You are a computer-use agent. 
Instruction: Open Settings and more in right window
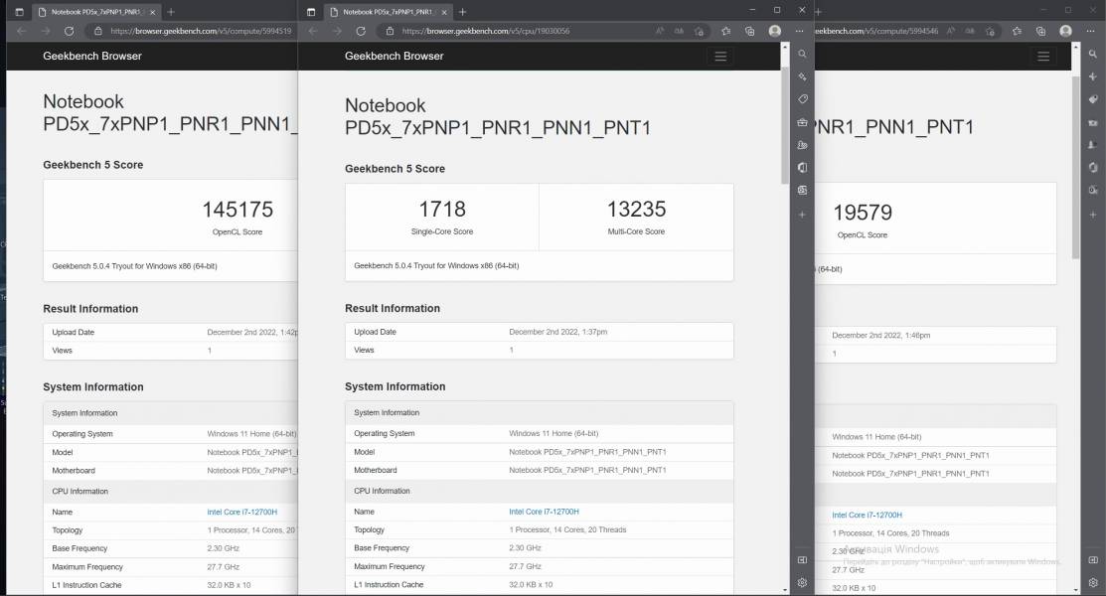click(1089, 31)
